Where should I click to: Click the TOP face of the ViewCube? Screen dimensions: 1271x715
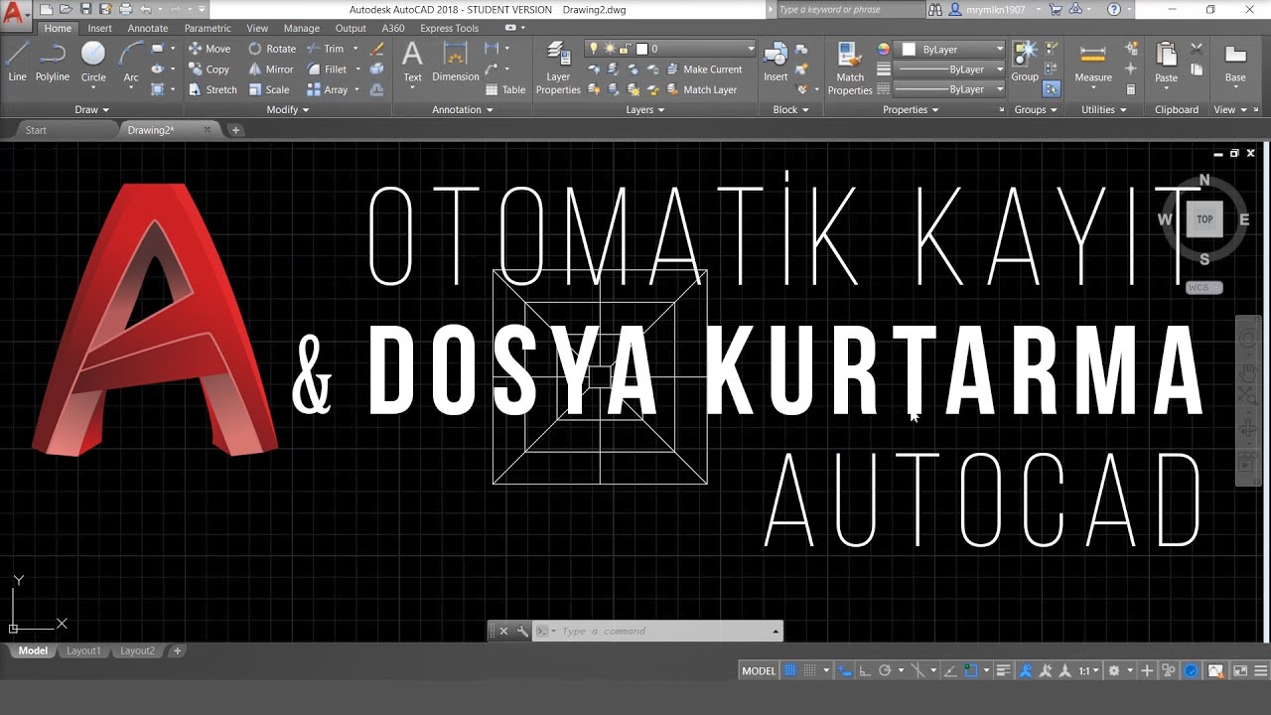coord(1204,219)
